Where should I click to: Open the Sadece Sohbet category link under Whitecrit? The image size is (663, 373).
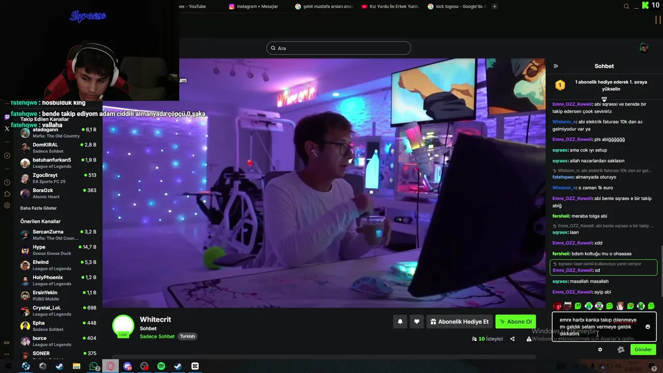(157, 337)
